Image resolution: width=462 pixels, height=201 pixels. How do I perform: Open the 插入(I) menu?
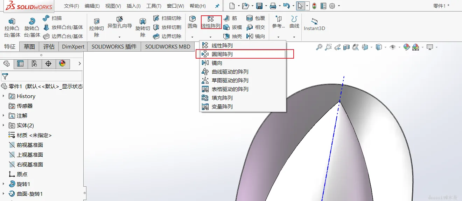pyautogui.click(x=134, y=6)
